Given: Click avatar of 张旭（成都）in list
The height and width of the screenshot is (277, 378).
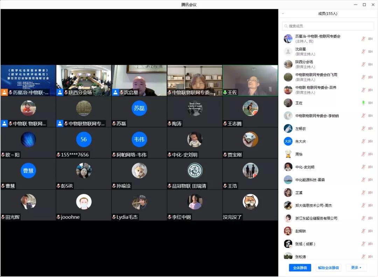Looking at the screenshot, I should coord(288,244).
